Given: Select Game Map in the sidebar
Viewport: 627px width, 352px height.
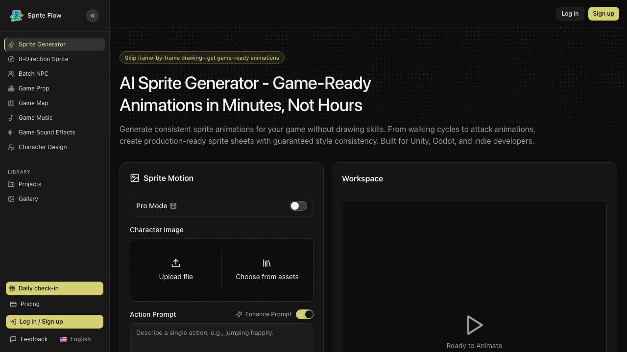Looking at the screenshot, I should (54, 103).
